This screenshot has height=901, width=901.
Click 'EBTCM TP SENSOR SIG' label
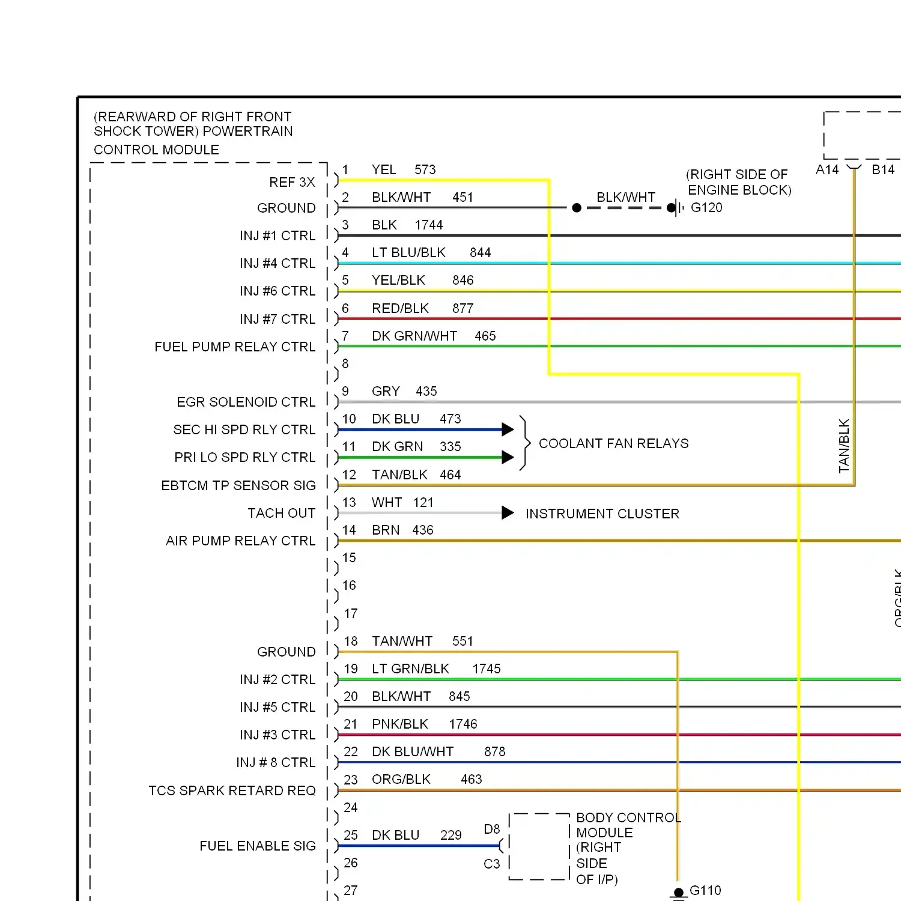238,486
